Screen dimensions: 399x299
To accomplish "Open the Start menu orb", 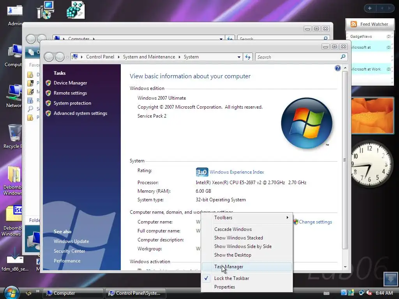I will tap(11, 292).
